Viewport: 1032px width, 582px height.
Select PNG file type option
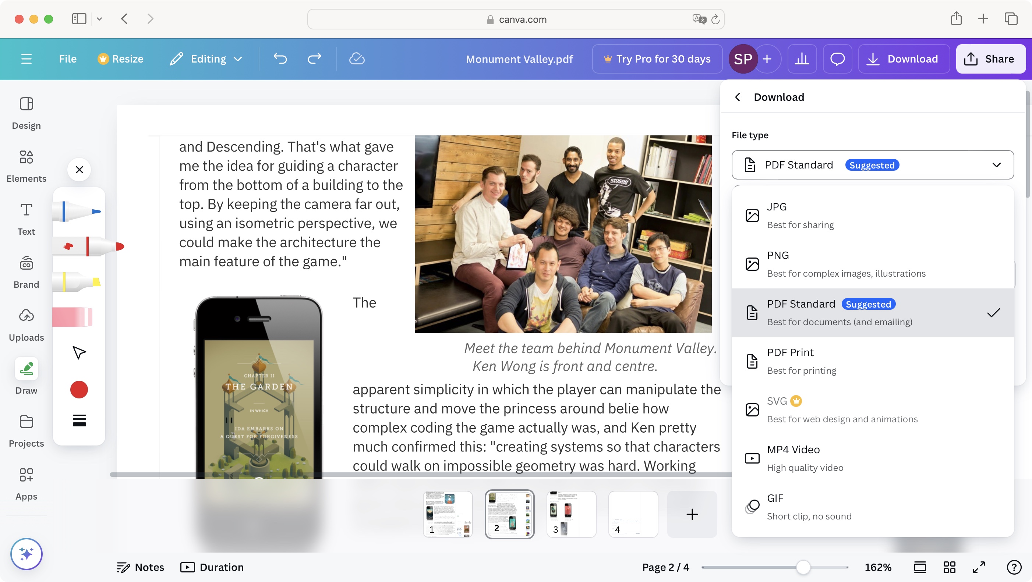(873, 264)
